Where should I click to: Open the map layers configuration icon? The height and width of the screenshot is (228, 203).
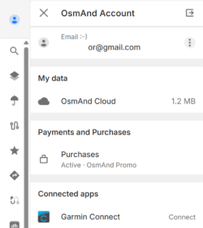[x=14, y=76]
